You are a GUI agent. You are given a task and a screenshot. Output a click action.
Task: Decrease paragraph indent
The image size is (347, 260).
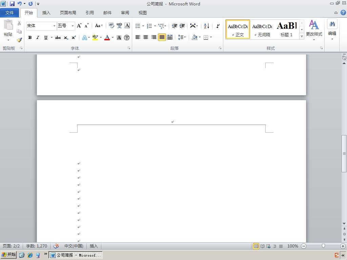[x=175, y=26]
